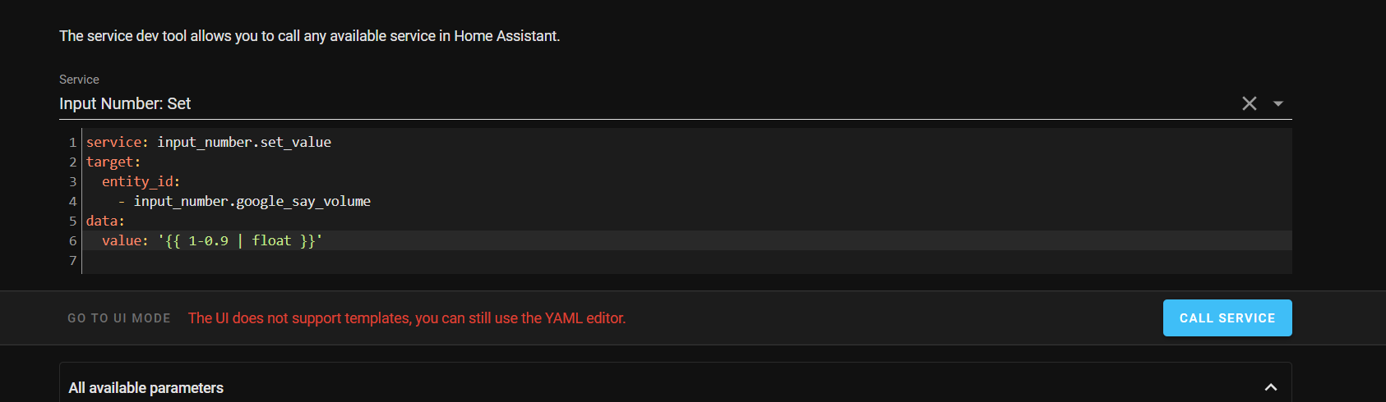1386x402 pixels.
Task: Collapse the All available parameters chevron
Action: click(x=1270, y=387)
